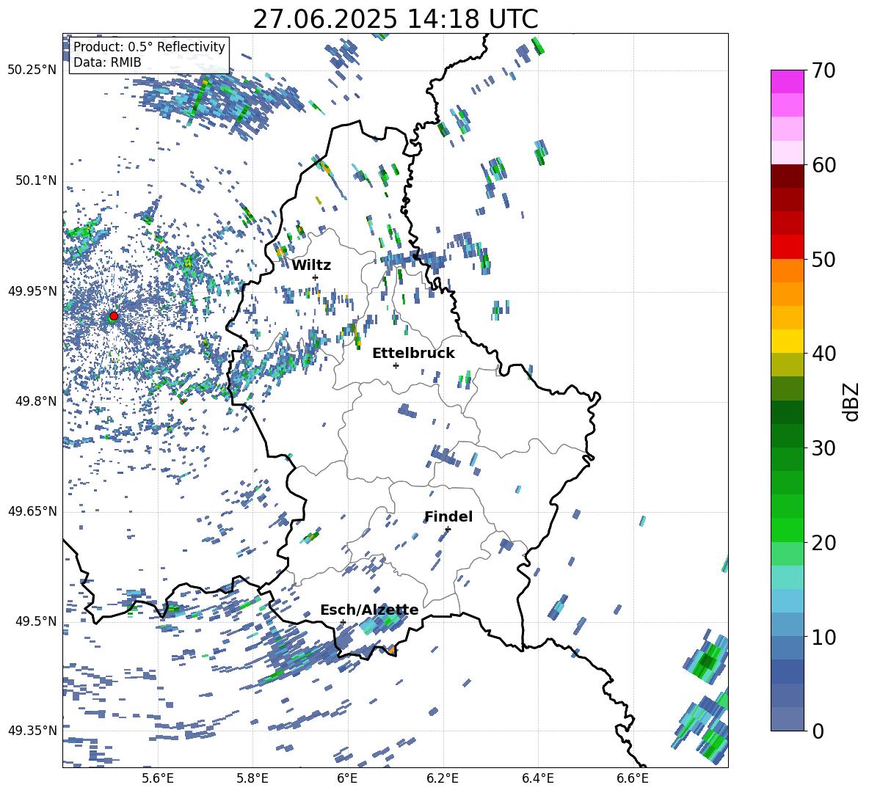
Task: Click the Wiltz station cross marker
Action: [316, 277]
